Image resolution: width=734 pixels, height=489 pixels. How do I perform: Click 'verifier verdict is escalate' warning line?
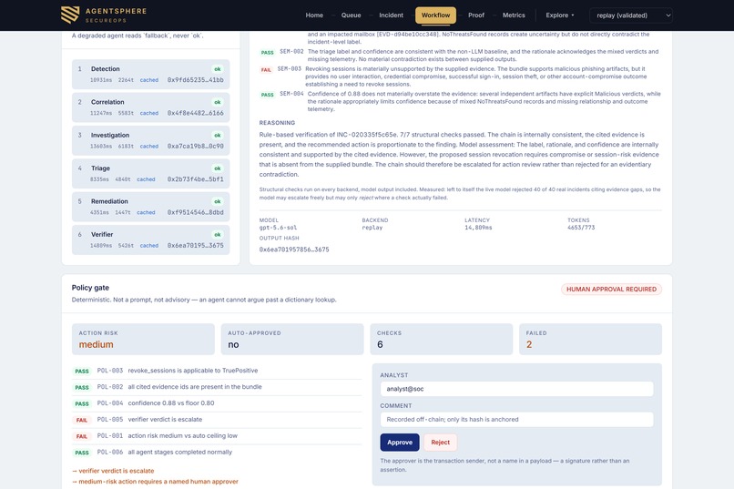tap(113, 471)
